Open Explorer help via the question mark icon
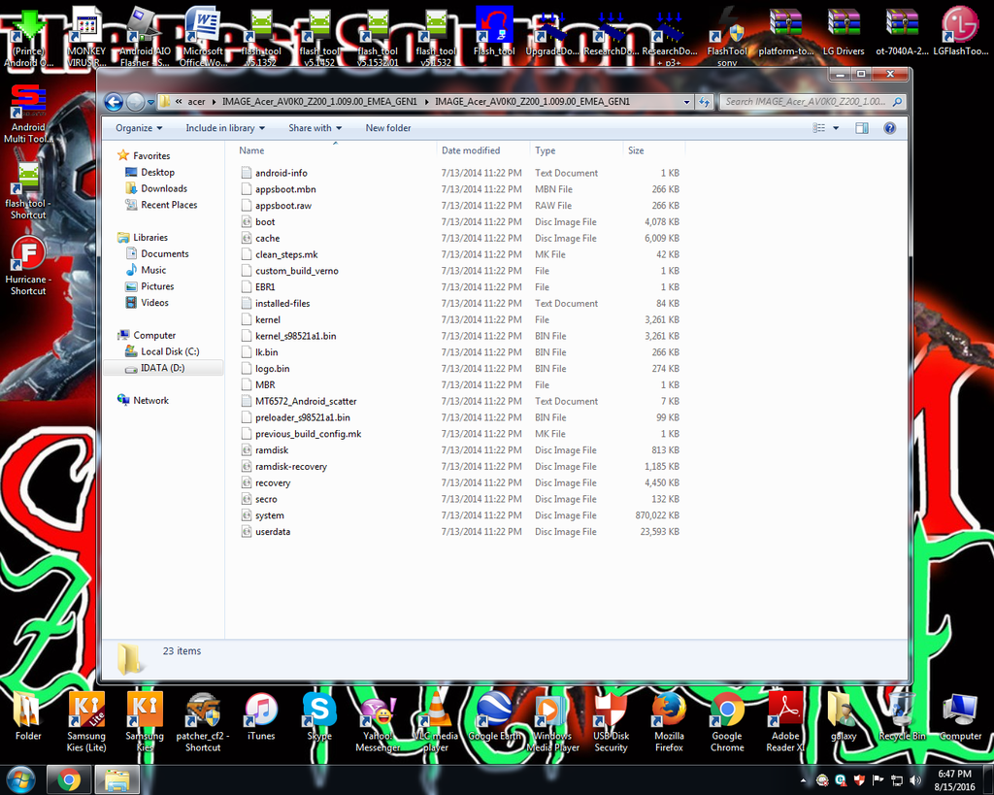 click(889, 127)
